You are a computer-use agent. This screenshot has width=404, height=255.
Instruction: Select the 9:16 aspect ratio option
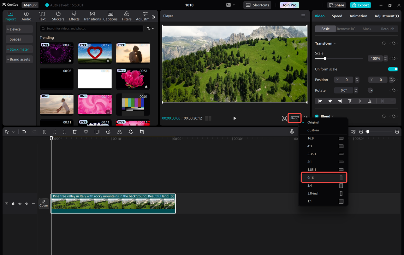[324, 177]
